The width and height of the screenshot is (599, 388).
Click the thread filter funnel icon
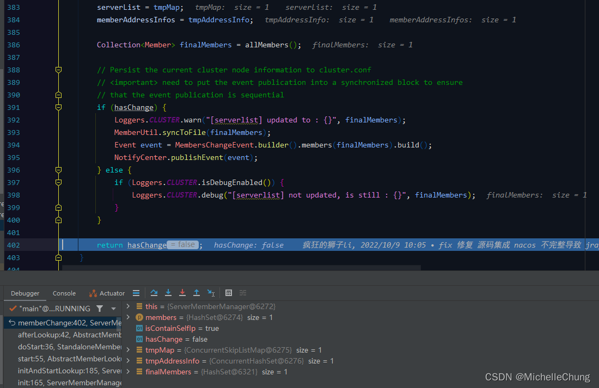click(x=100, y=308)
